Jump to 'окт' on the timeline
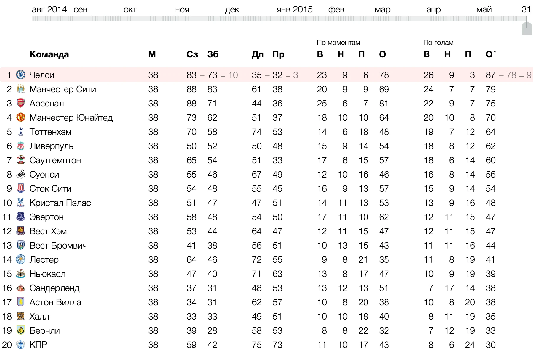533x355 pixels. [x=130, y=10]
